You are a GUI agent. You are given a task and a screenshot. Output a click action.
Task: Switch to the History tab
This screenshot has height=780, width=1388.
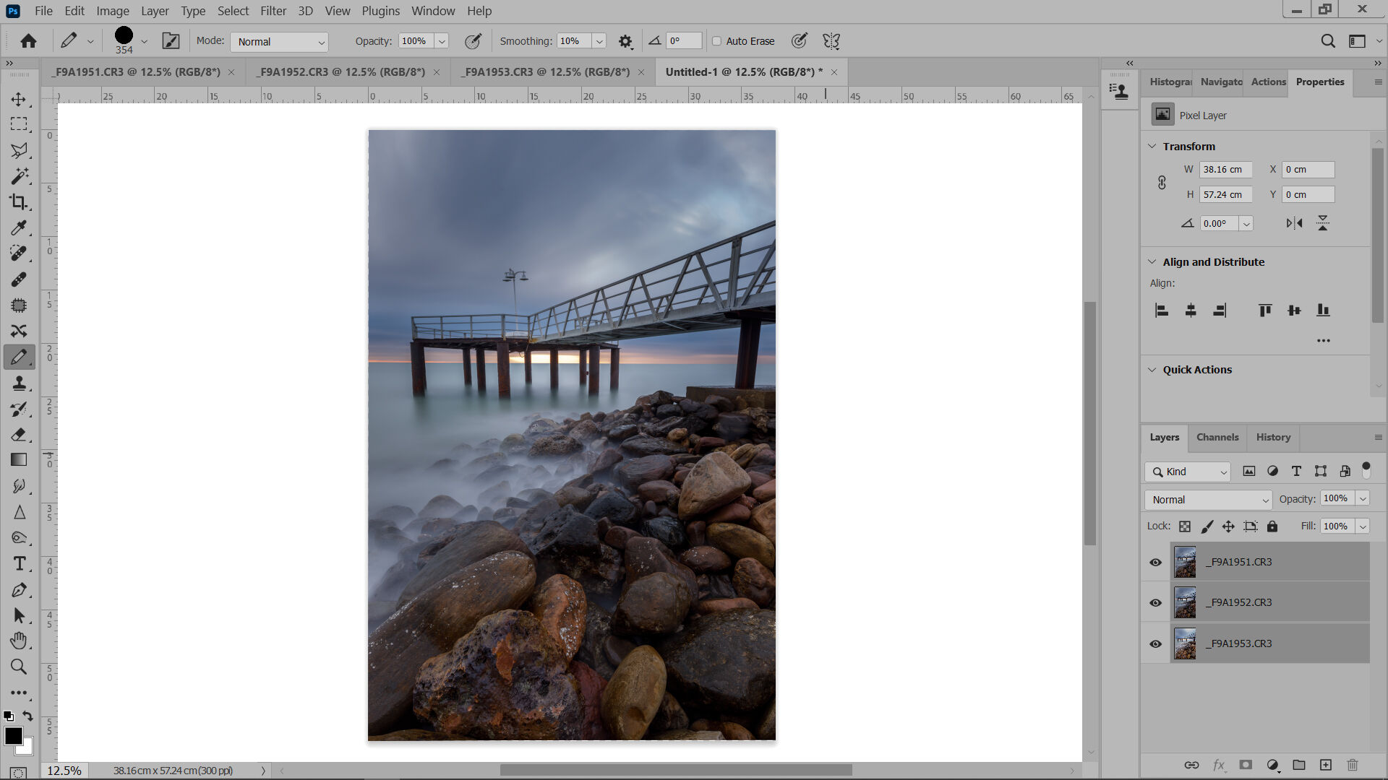(x=1273, y=437)
